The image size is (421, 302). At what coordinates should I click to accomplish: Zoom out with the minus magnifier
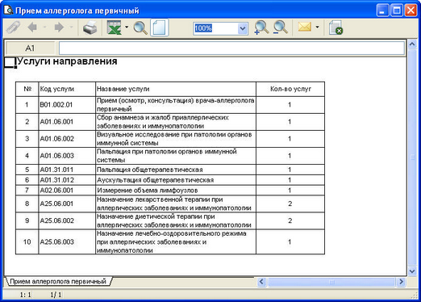(281, 27)
